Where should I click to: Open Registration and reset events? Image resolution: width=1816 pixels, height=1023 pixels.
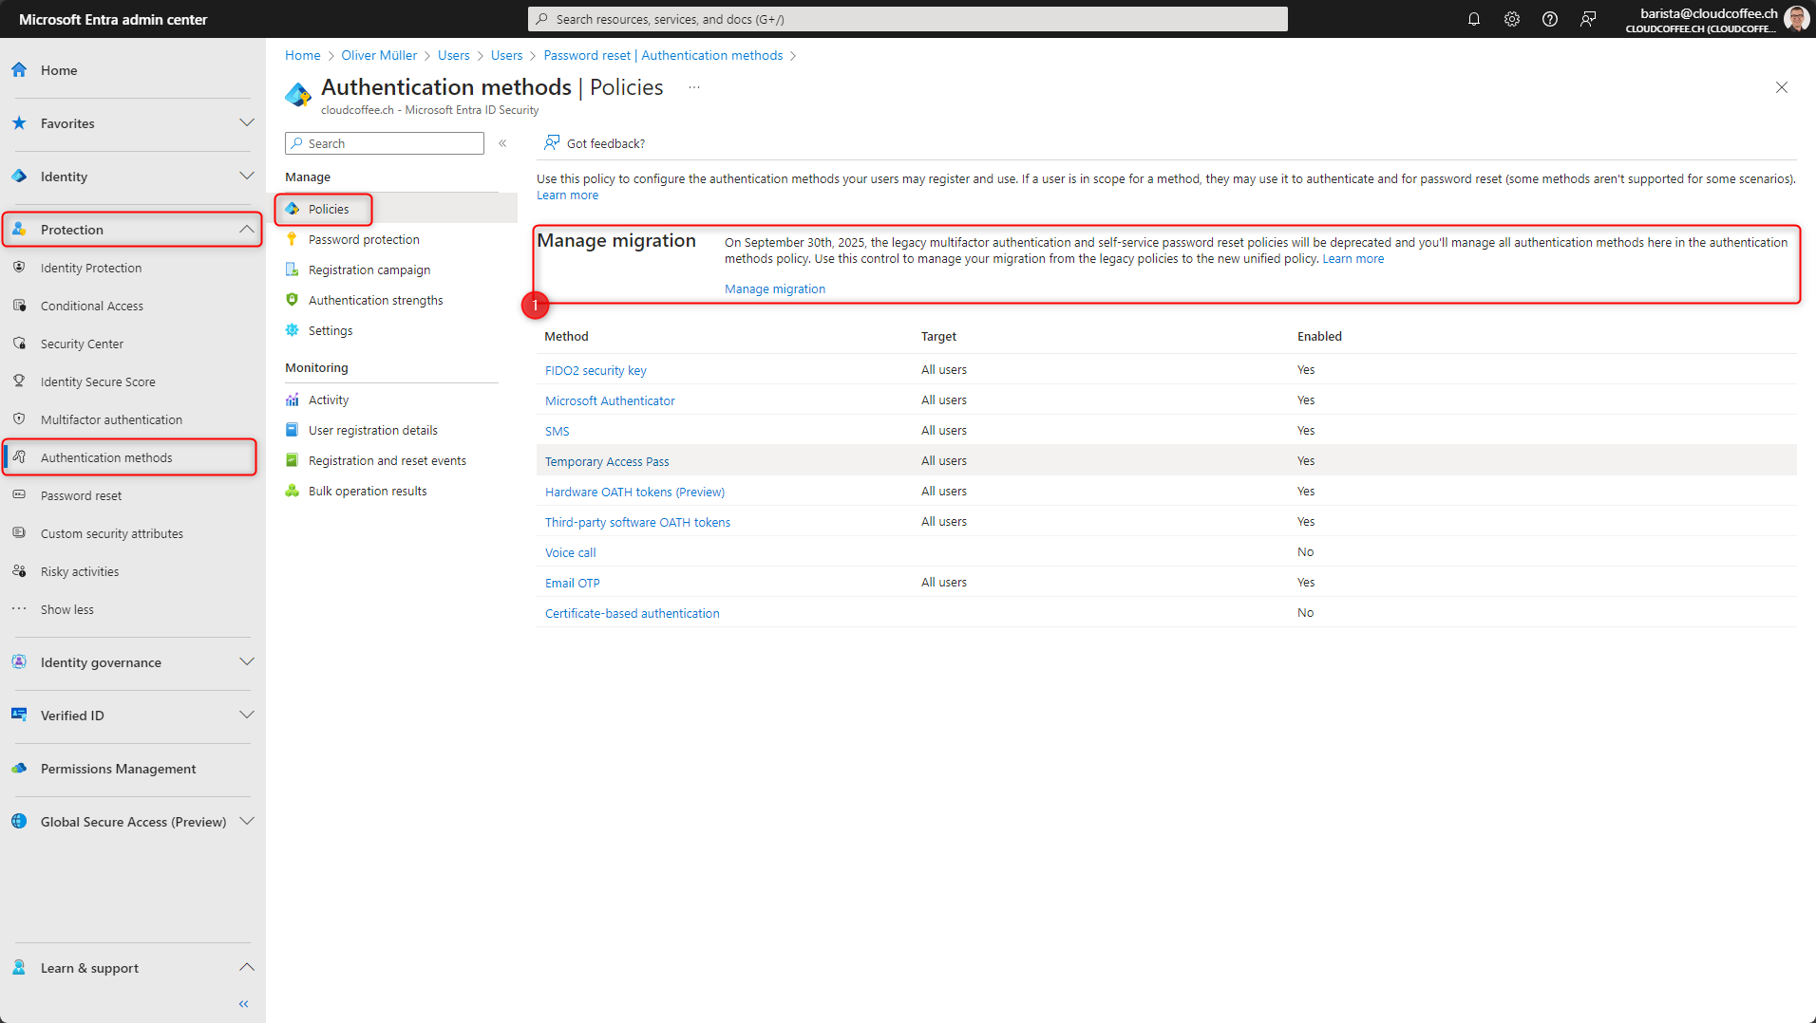[388, 460]
